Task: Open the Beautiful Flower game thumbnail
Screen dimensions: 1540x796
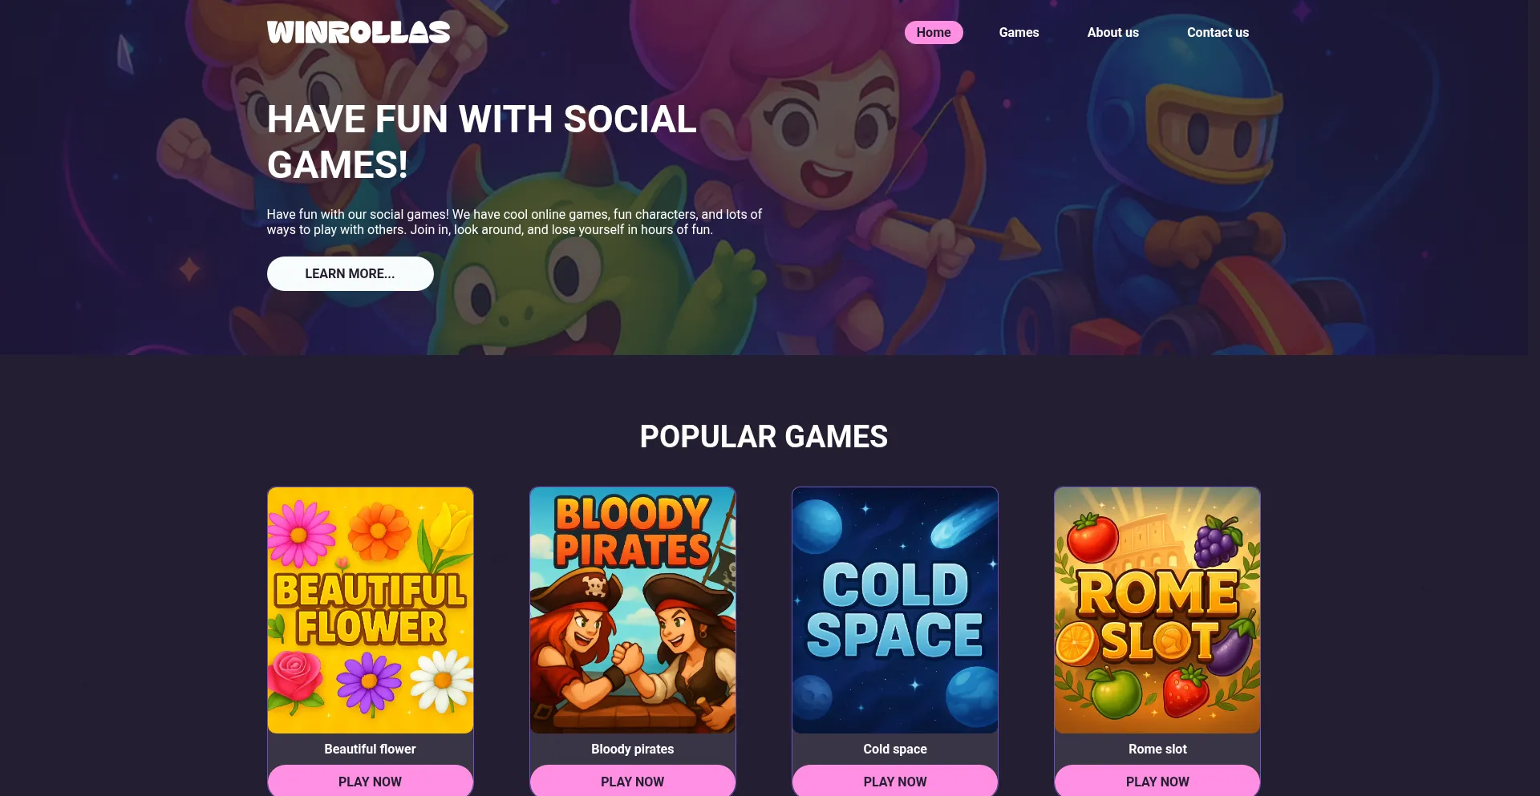Action: tap(371, 610)
